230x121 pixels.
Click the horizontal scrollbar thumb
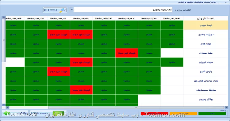[136, 108]
